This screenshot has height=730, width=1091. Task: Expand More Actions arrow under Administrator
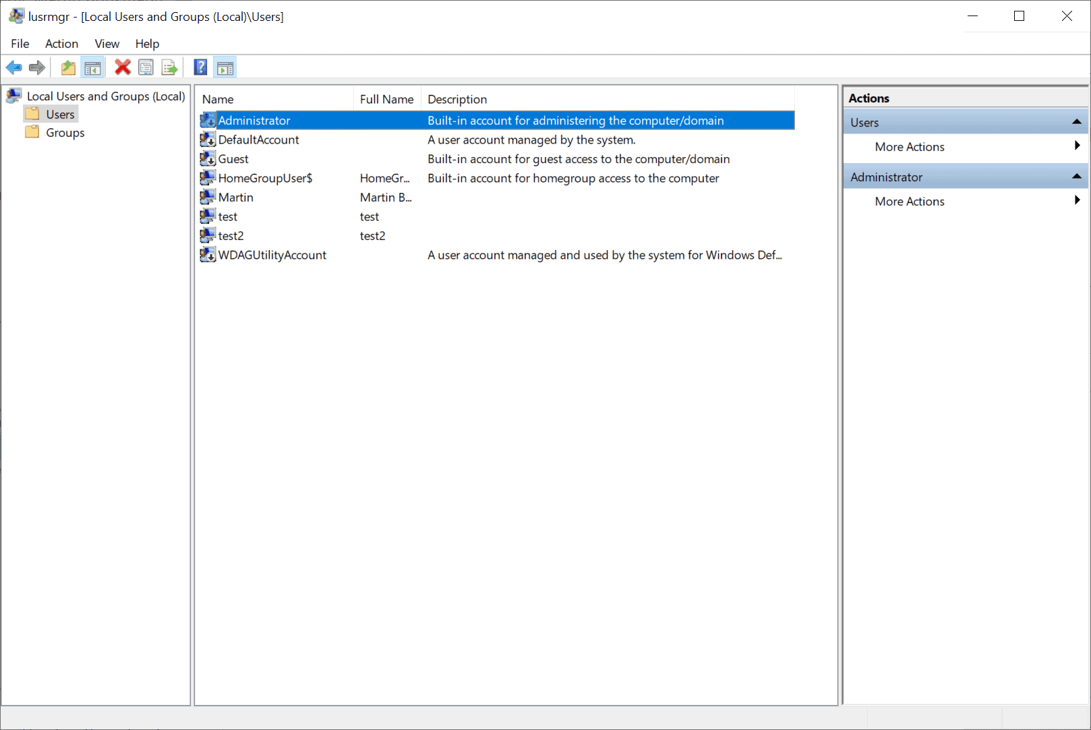coord(1076,200)
